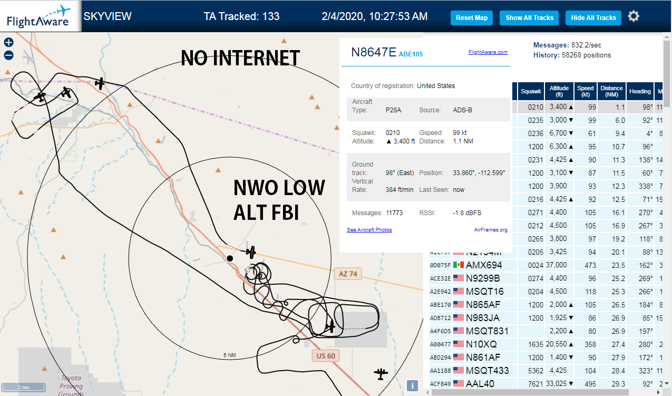Sort the table by the Heading column
Viewport: 672px width, 396px height.
[x=640, y=91]
